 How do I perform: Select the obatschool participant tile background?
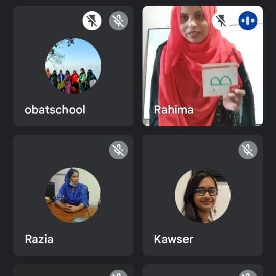[x=73, y=66]
